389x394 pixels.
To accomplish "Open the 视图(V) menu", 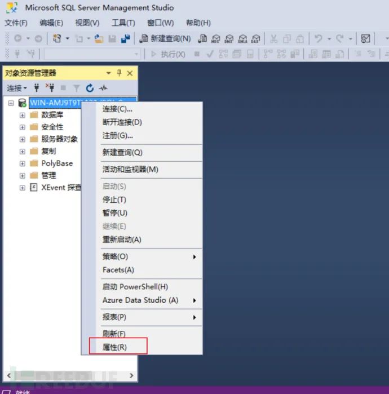I will point(87,23).
